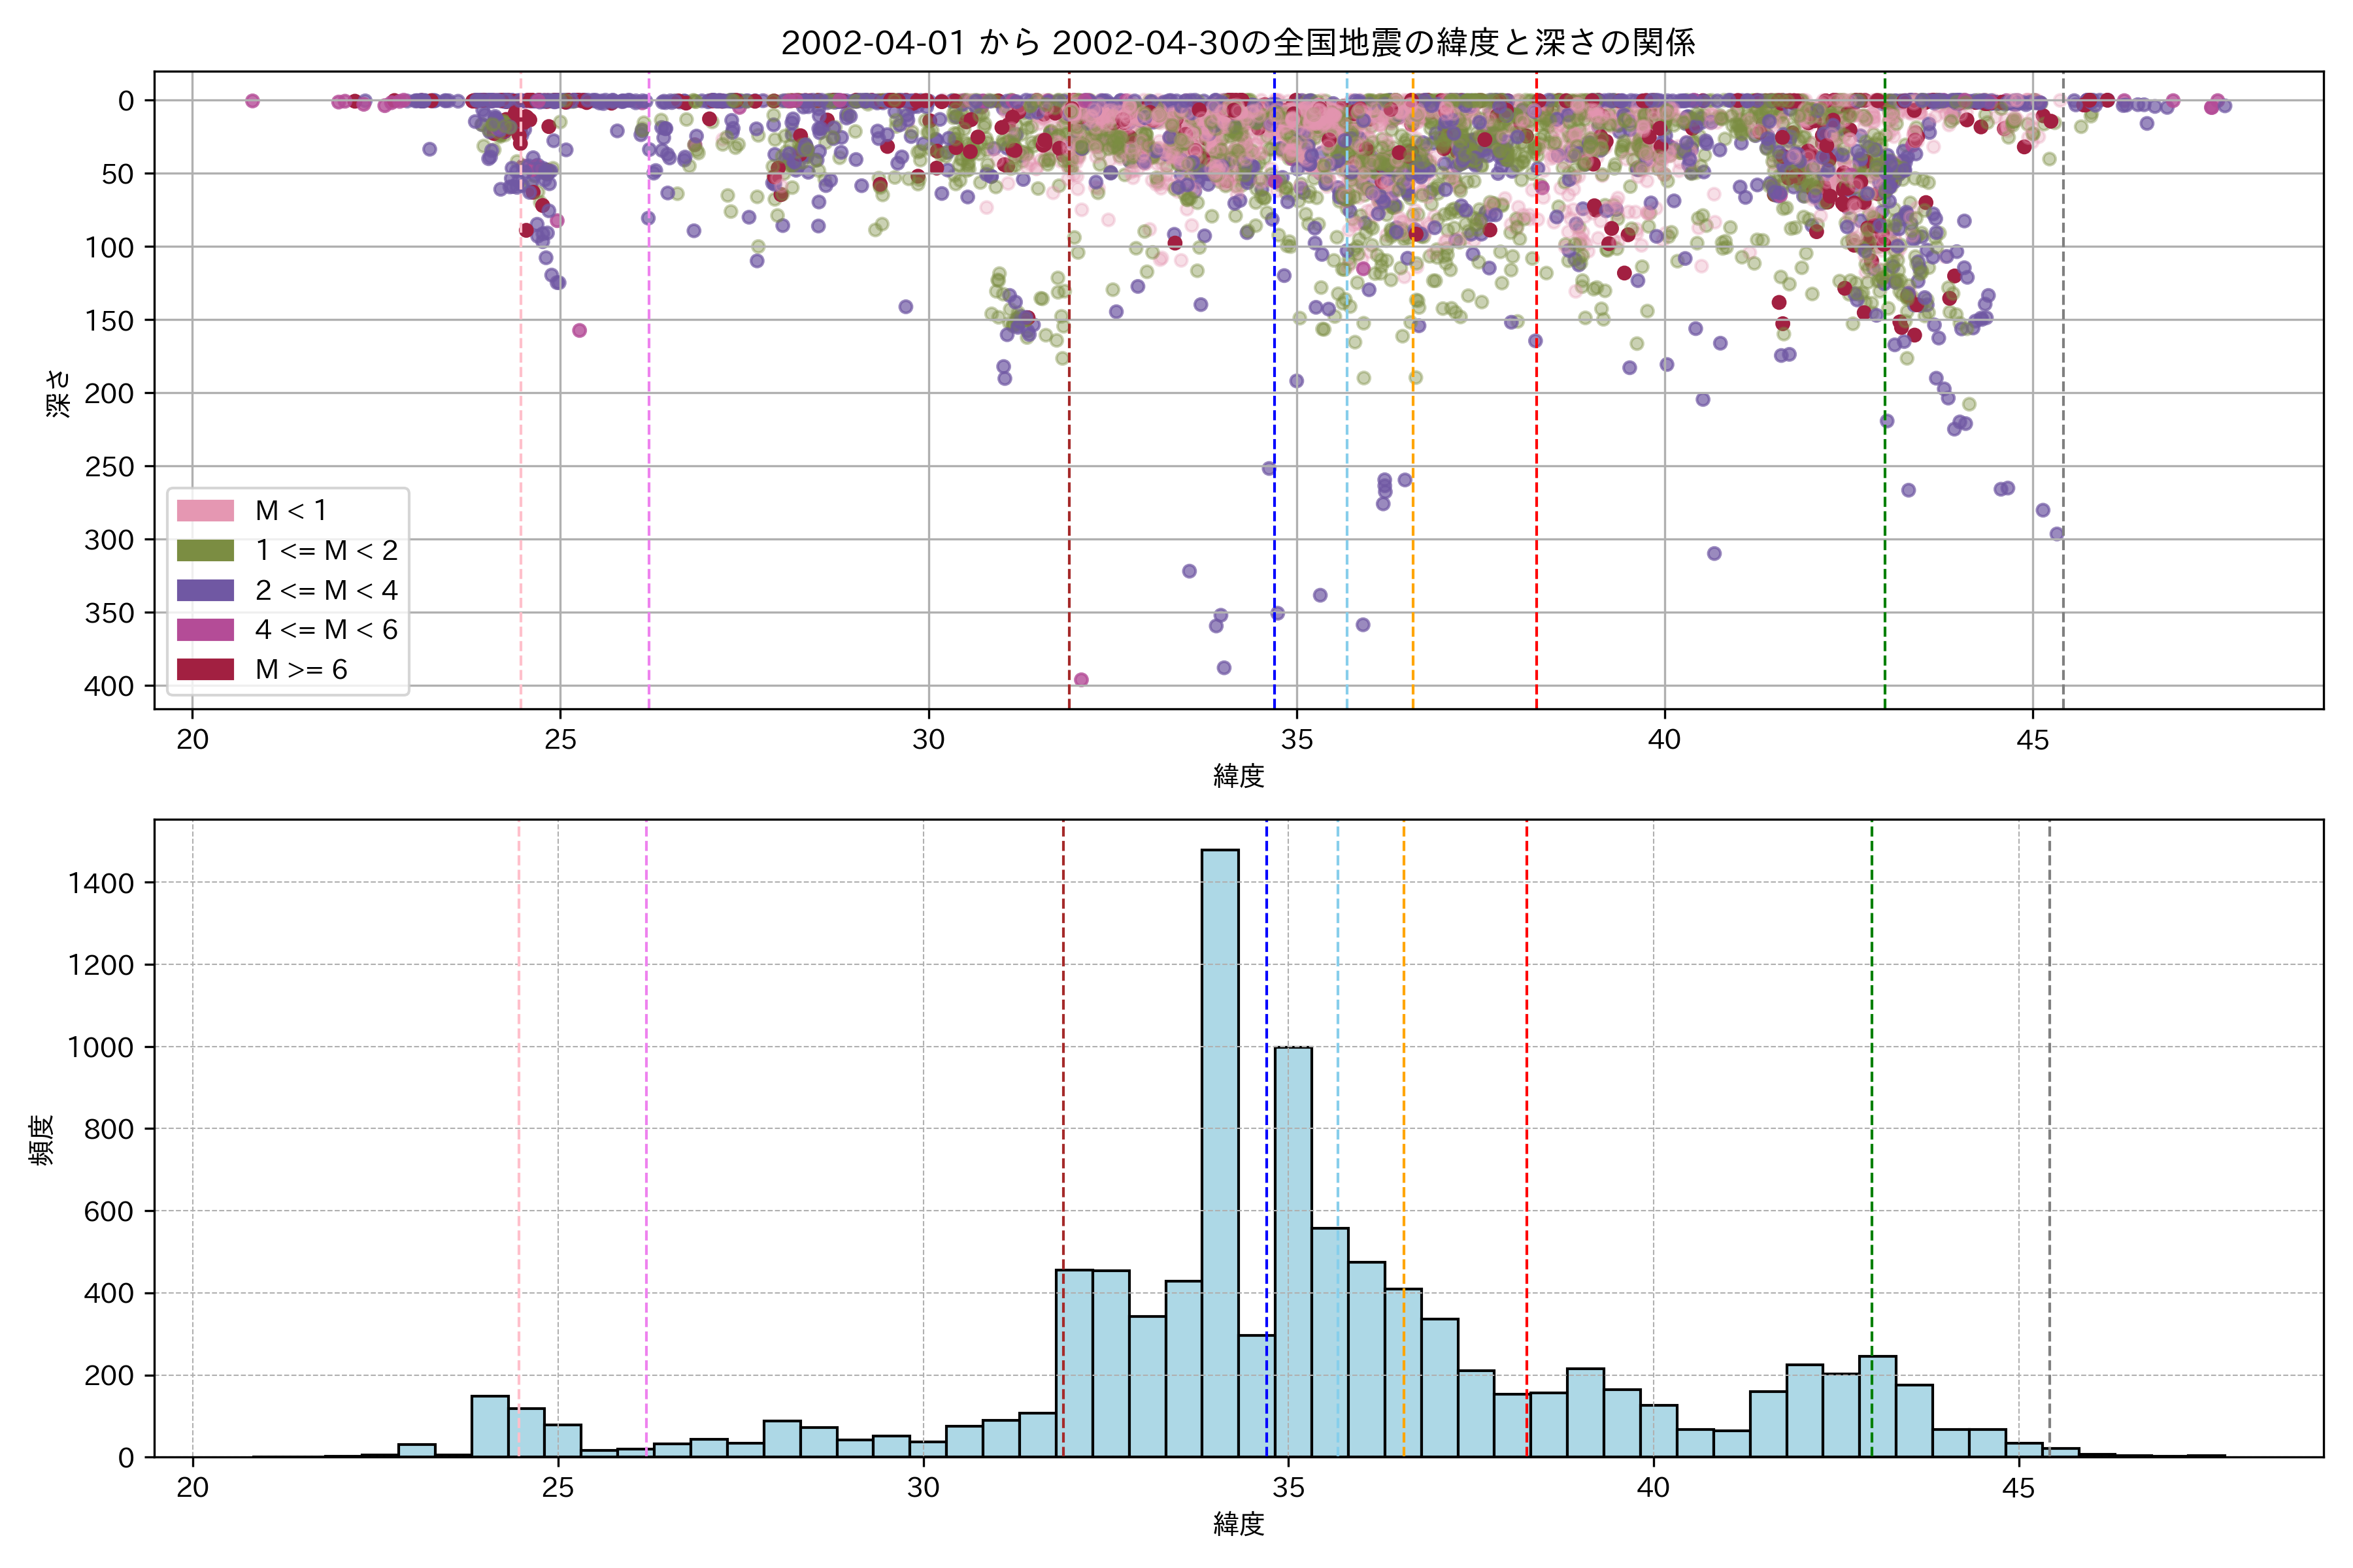Click the dark red M >= 6 legend swatch
The height and width of the screenshot is (1568, 2353).
pos(205,669)
